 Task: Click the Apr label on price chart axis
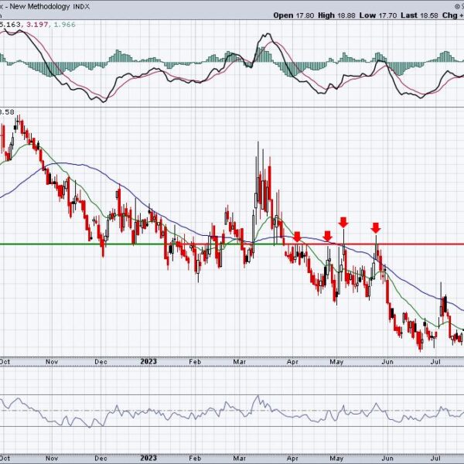pyautogui.click(x=292, y=362)
